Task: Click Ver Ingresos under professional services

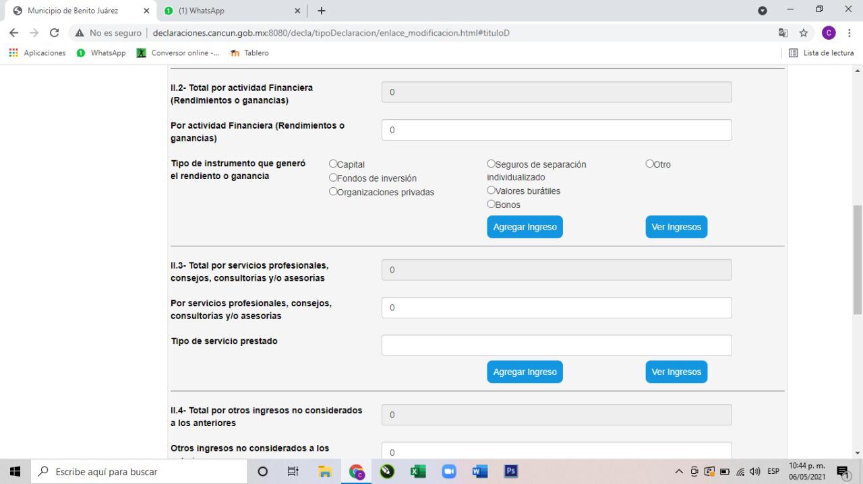Action: pyautogui.click(x=676, y=372)
